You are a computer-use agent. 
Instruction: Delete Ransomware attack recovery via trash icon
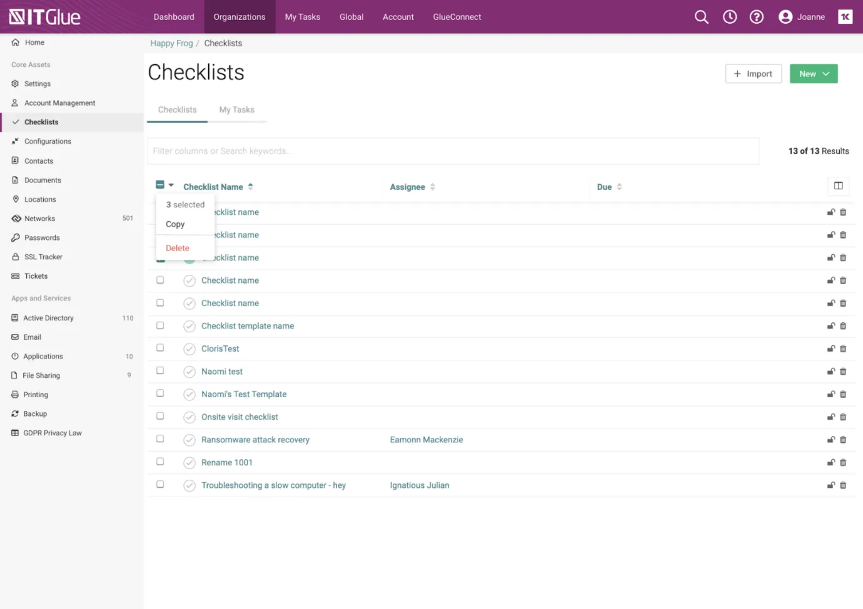pyautogui.click(x=843, y=440)
